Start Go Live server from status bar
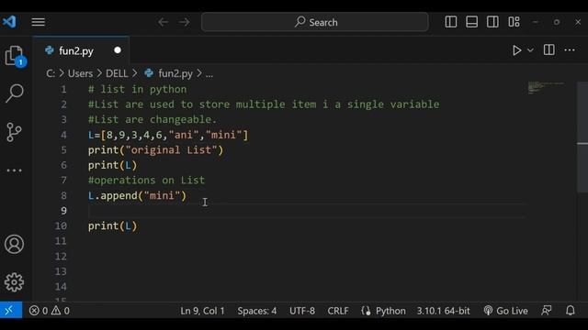The width and height of the screenshot is (588, 330). pyautogui.click(x=505, y=311)
